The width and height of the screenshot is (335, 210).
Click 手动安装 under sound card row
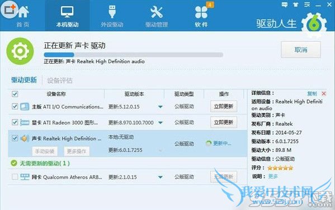[44, 151]
